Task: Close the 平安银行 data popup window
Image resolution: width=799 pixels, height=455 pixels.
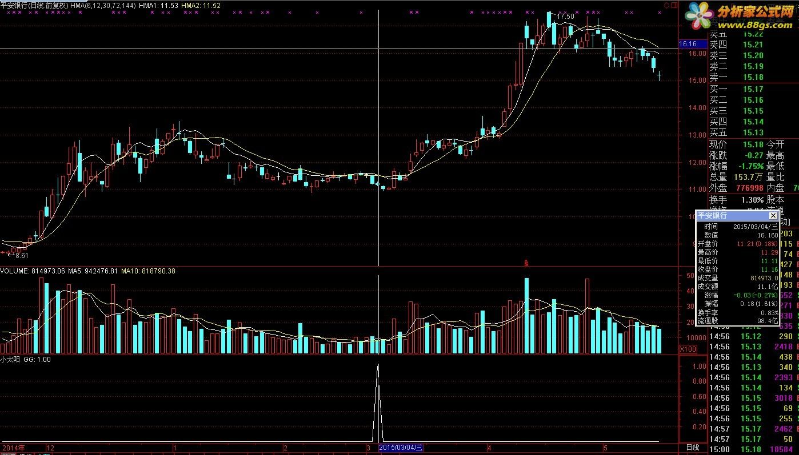Action: 773,216
